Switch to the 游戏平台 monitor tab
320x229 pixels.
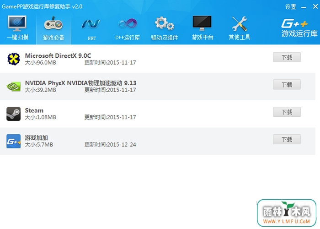click(202, 28)
